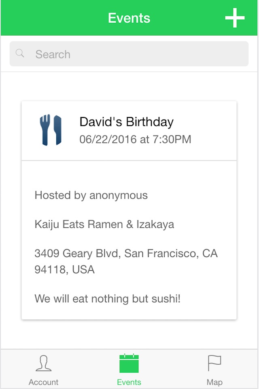Click the Events header title

(x=129, y=18)
